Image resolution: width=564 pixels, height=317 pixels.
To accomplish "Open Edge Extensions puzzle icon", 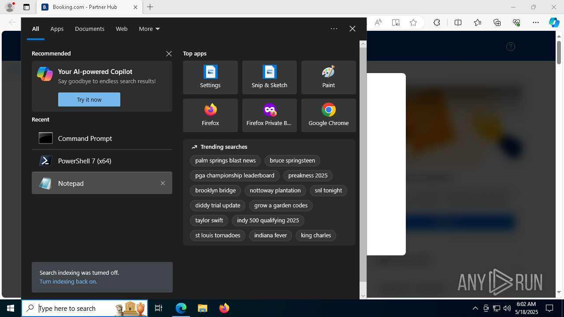I will pyautogui.click(x=437, y=22).
